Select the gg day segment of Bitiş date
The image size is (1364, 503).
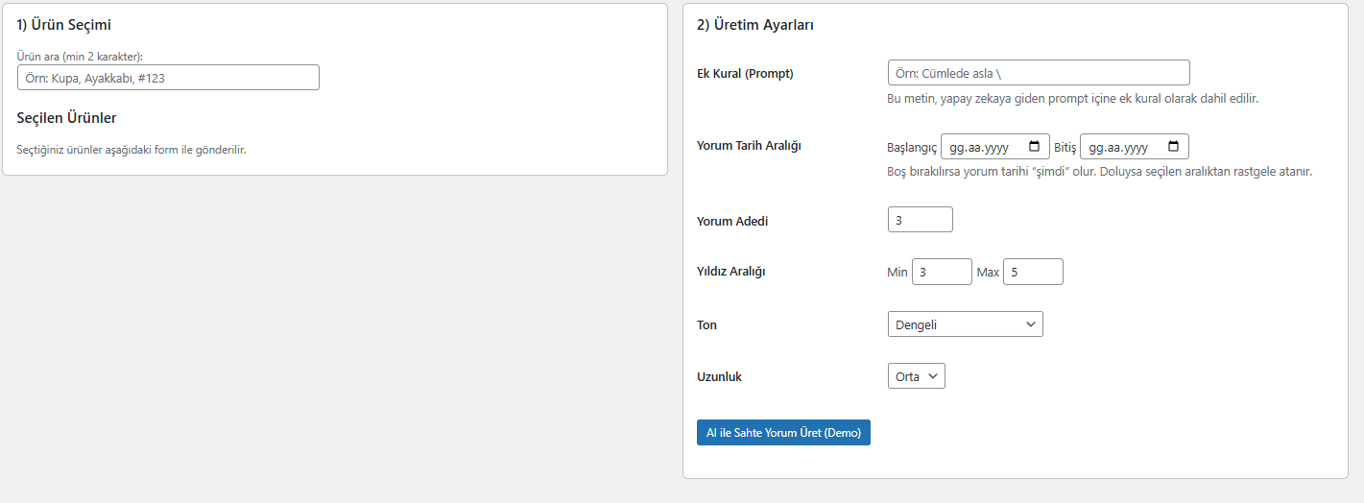coord(1096,148)
